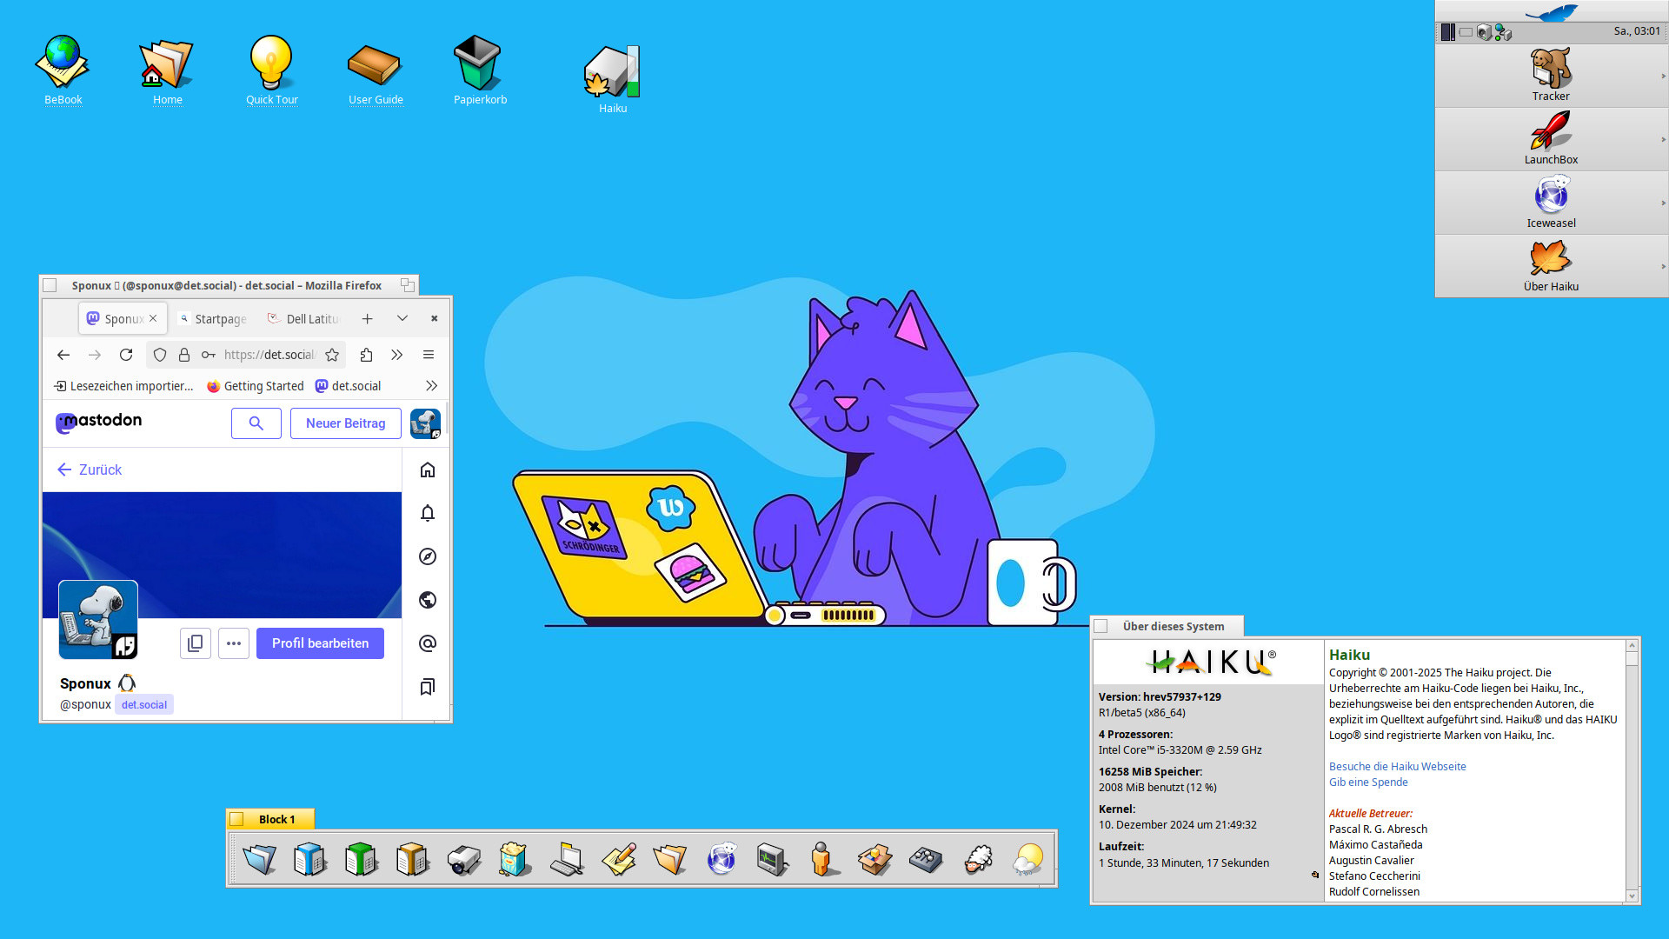Launch the Iceweasel globe icon in LaunchBox

pos(721,859)
